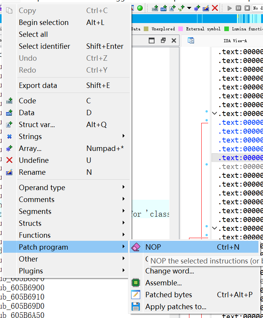The image size is (263, 318).
Task: Click the Patched bytes pencil icon
Action: (x=136, y=295)
